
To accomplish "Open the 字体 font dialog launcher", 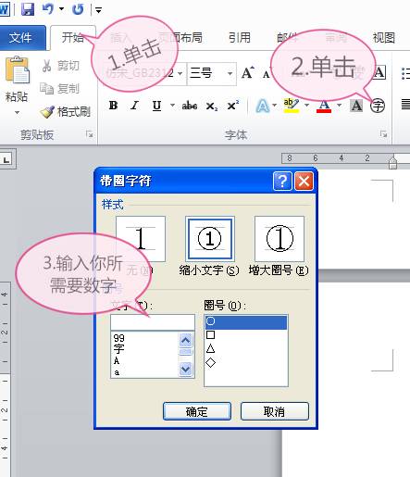I will click(383, 134).
